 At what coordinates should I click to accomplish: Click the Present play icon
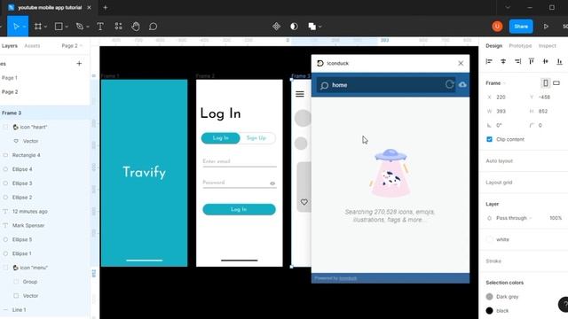point(546,27)
